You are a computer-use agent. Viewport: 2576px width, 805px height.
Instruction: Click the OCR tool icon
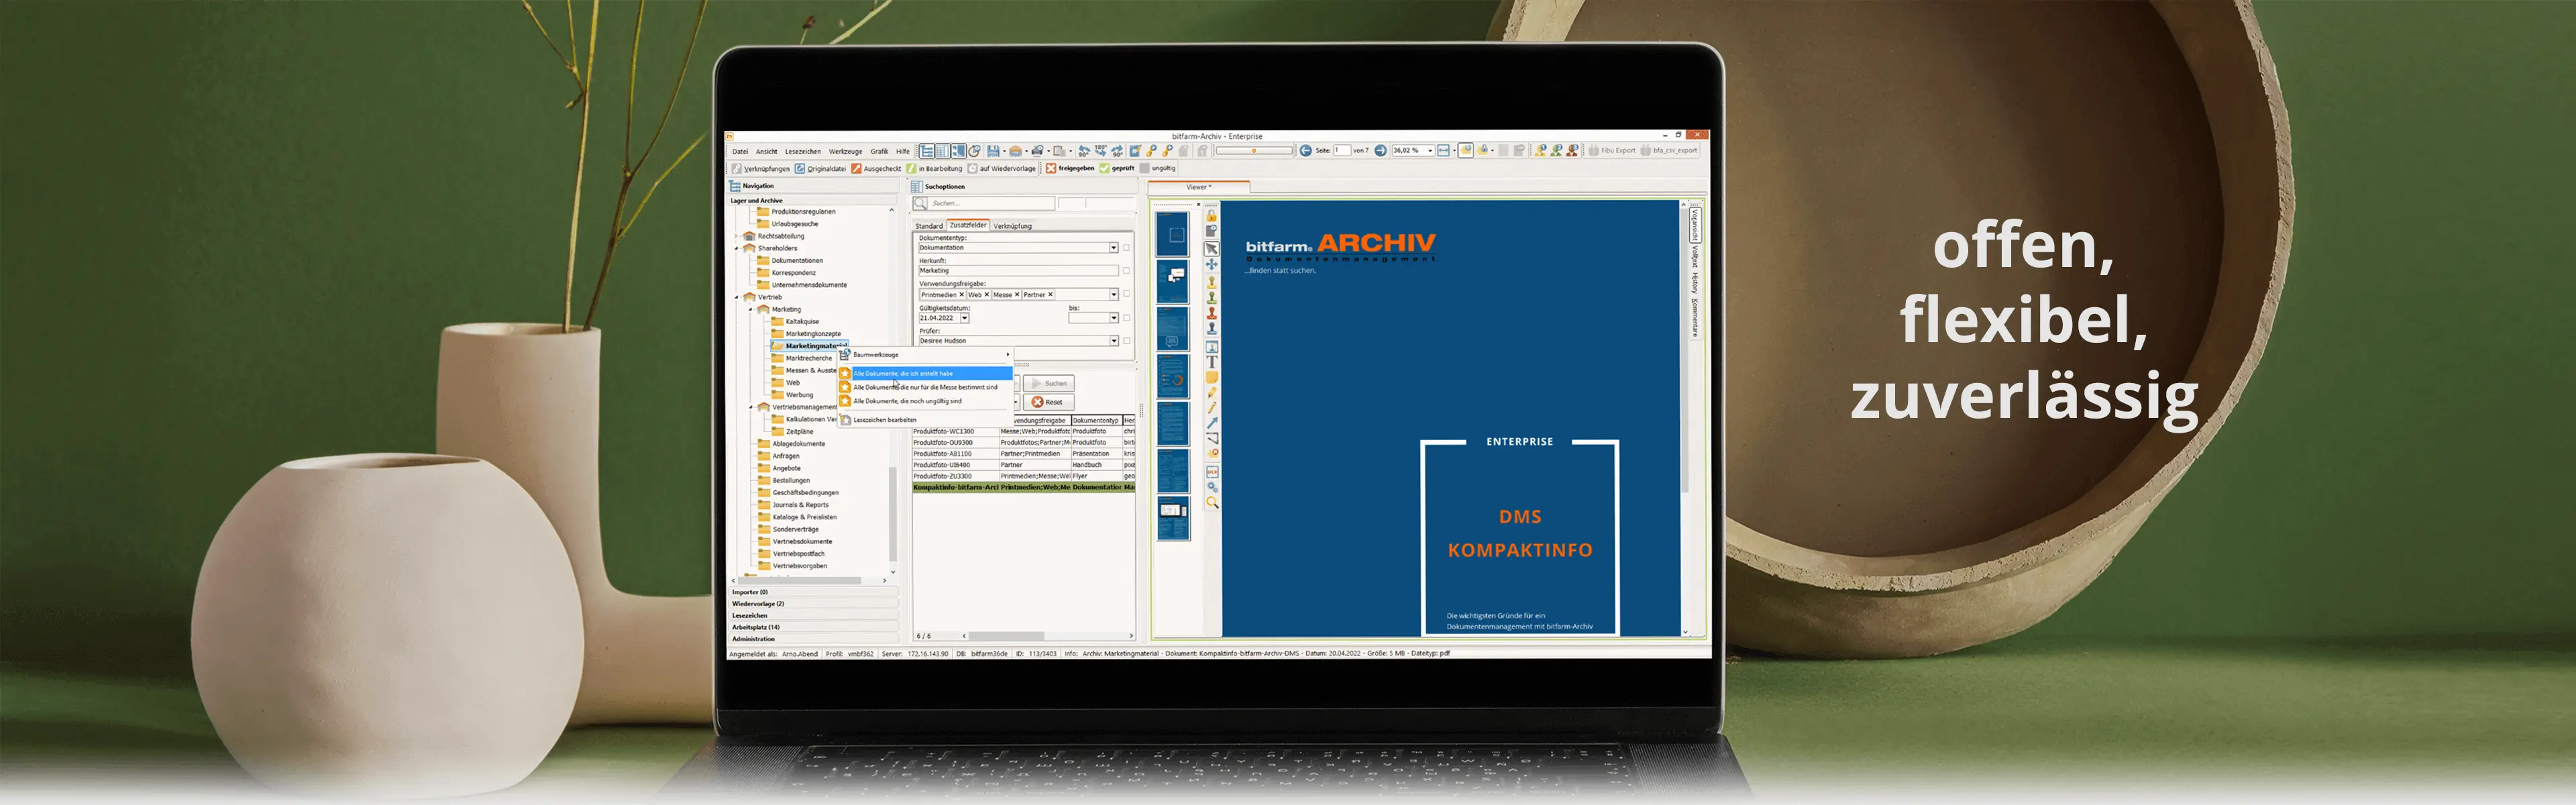coord(1212,472)
